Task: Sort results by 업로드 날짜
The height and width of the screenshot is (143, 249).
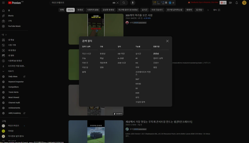Action: [x=158, y=58]
